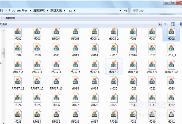Click the rf028 file name label
This screenshot has width=182, height=124.
[x=95, y=105]
